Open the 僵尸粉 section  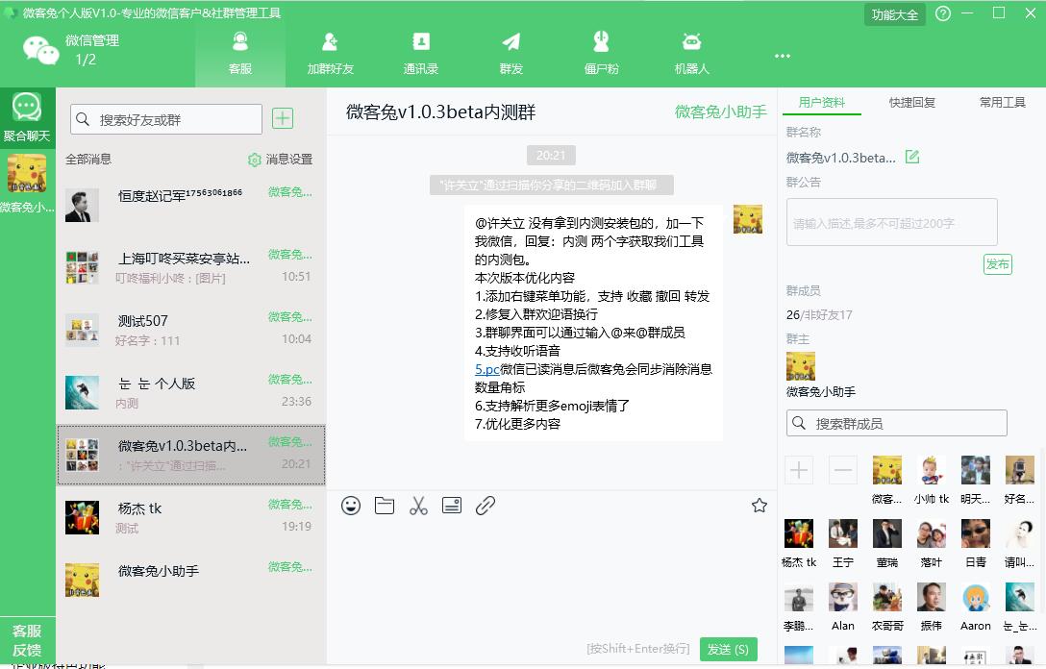tap(601, 54)
